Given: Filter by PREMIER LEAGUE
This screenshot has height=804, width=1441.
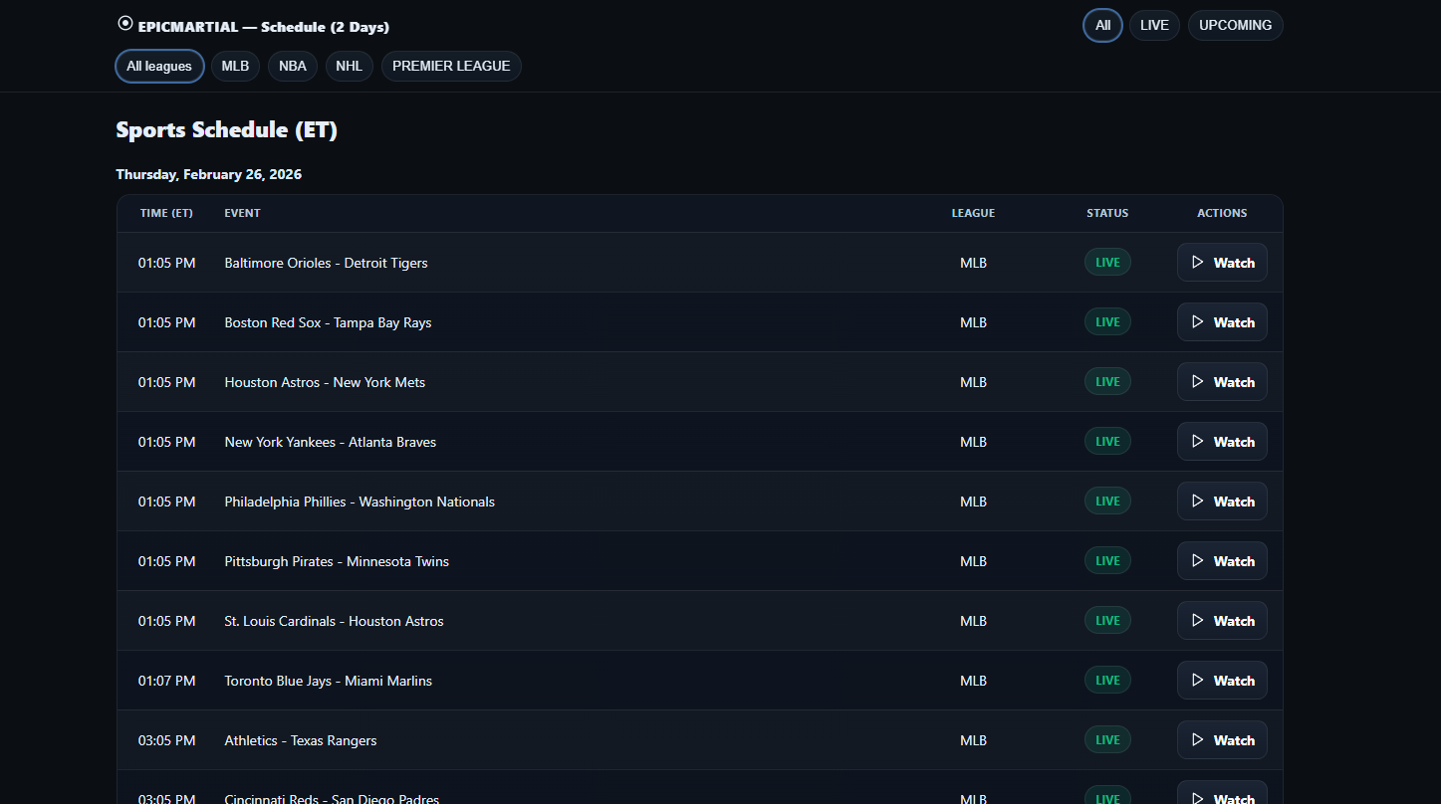Looking at the screenshot, I should (451, 67).
